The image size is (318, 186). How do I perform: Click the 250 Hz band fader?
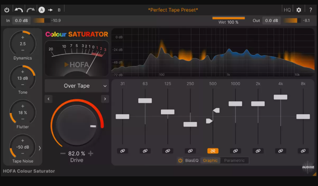click(190, 124)
